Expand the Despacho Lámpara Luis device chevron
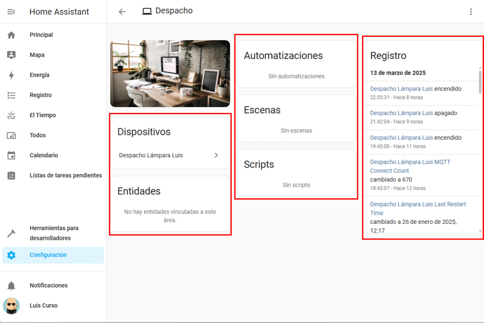Screen dimensions: 484x323 [x=216, y=155]
